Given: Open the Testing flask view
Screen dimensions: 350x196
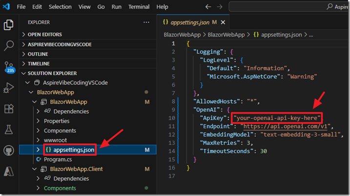Looking at the screenshot, I should (9, 130).
